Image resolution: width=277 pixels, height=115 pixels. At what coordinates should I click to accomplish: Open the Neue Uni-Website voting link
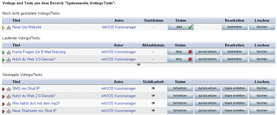pyautogui.click(x=27, y=27)
